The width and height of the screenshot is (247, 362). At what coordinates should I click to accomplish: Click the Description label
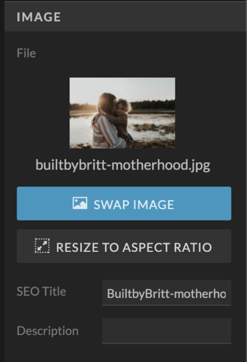[x=48, y=331]
